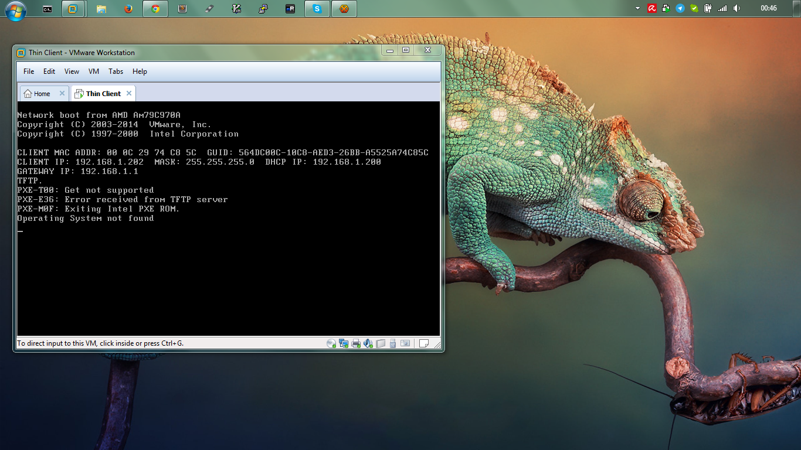Click the USB stick taskbar icon
This screenshot has width=801, height=450.
click(x=209, y=9)
